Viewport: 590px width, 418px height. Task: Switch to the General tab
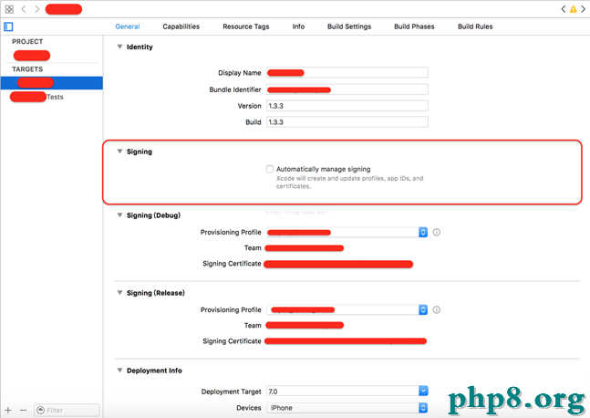click(128, 26)
